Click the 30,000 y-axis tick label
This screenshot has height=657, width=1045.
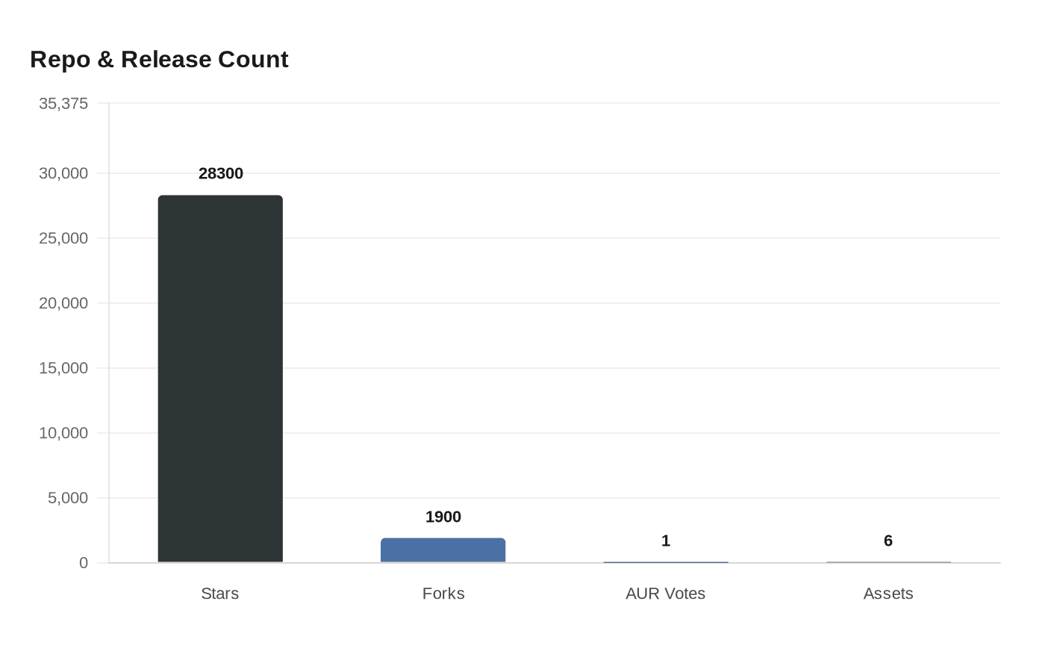[63, 173]
